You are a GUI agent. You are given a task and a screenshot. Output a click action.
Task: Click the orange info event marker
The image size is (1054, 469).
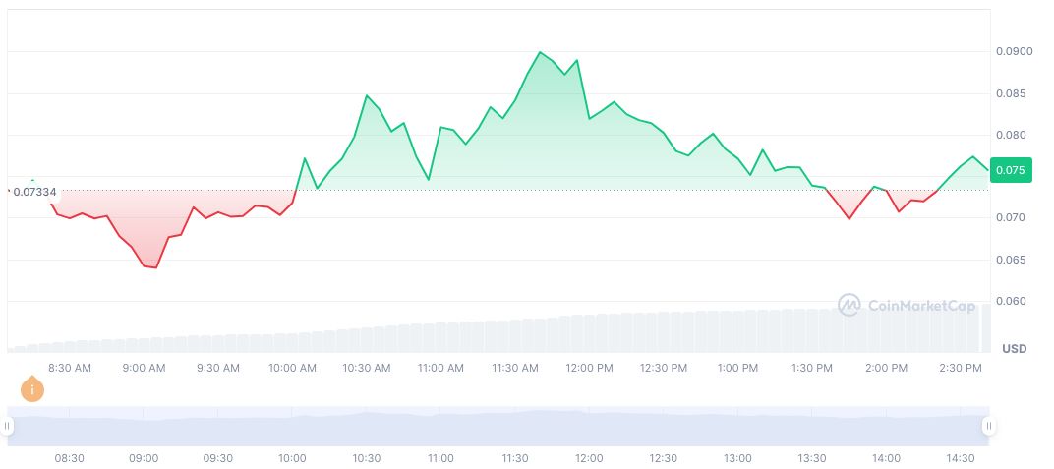pos(32,389)
